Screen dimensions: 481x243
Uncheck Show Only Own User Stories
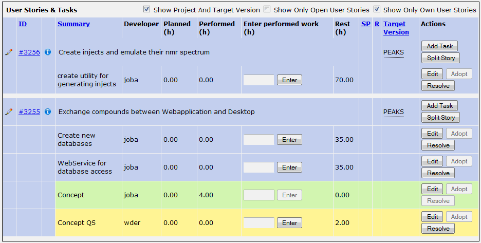377,9
